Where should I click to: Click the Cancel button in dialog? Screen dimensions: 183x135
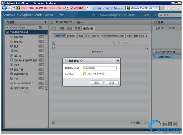(x=112, y=83)
